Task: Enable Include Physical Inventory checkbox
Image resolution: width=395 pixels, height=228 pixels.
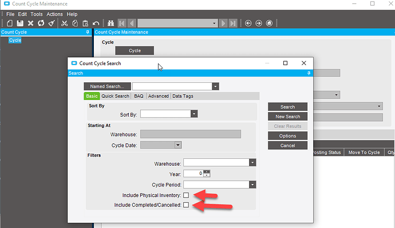Action: tap(186, 195)
